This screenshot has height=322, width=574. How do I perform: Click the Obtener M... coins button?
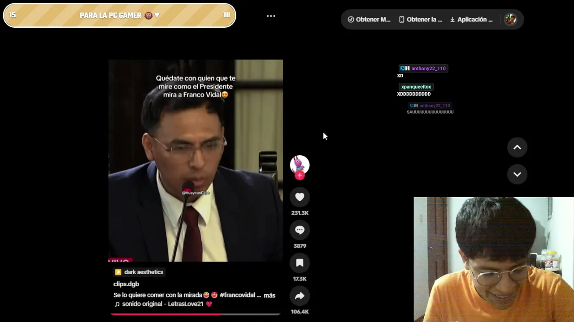click(369, 19)
